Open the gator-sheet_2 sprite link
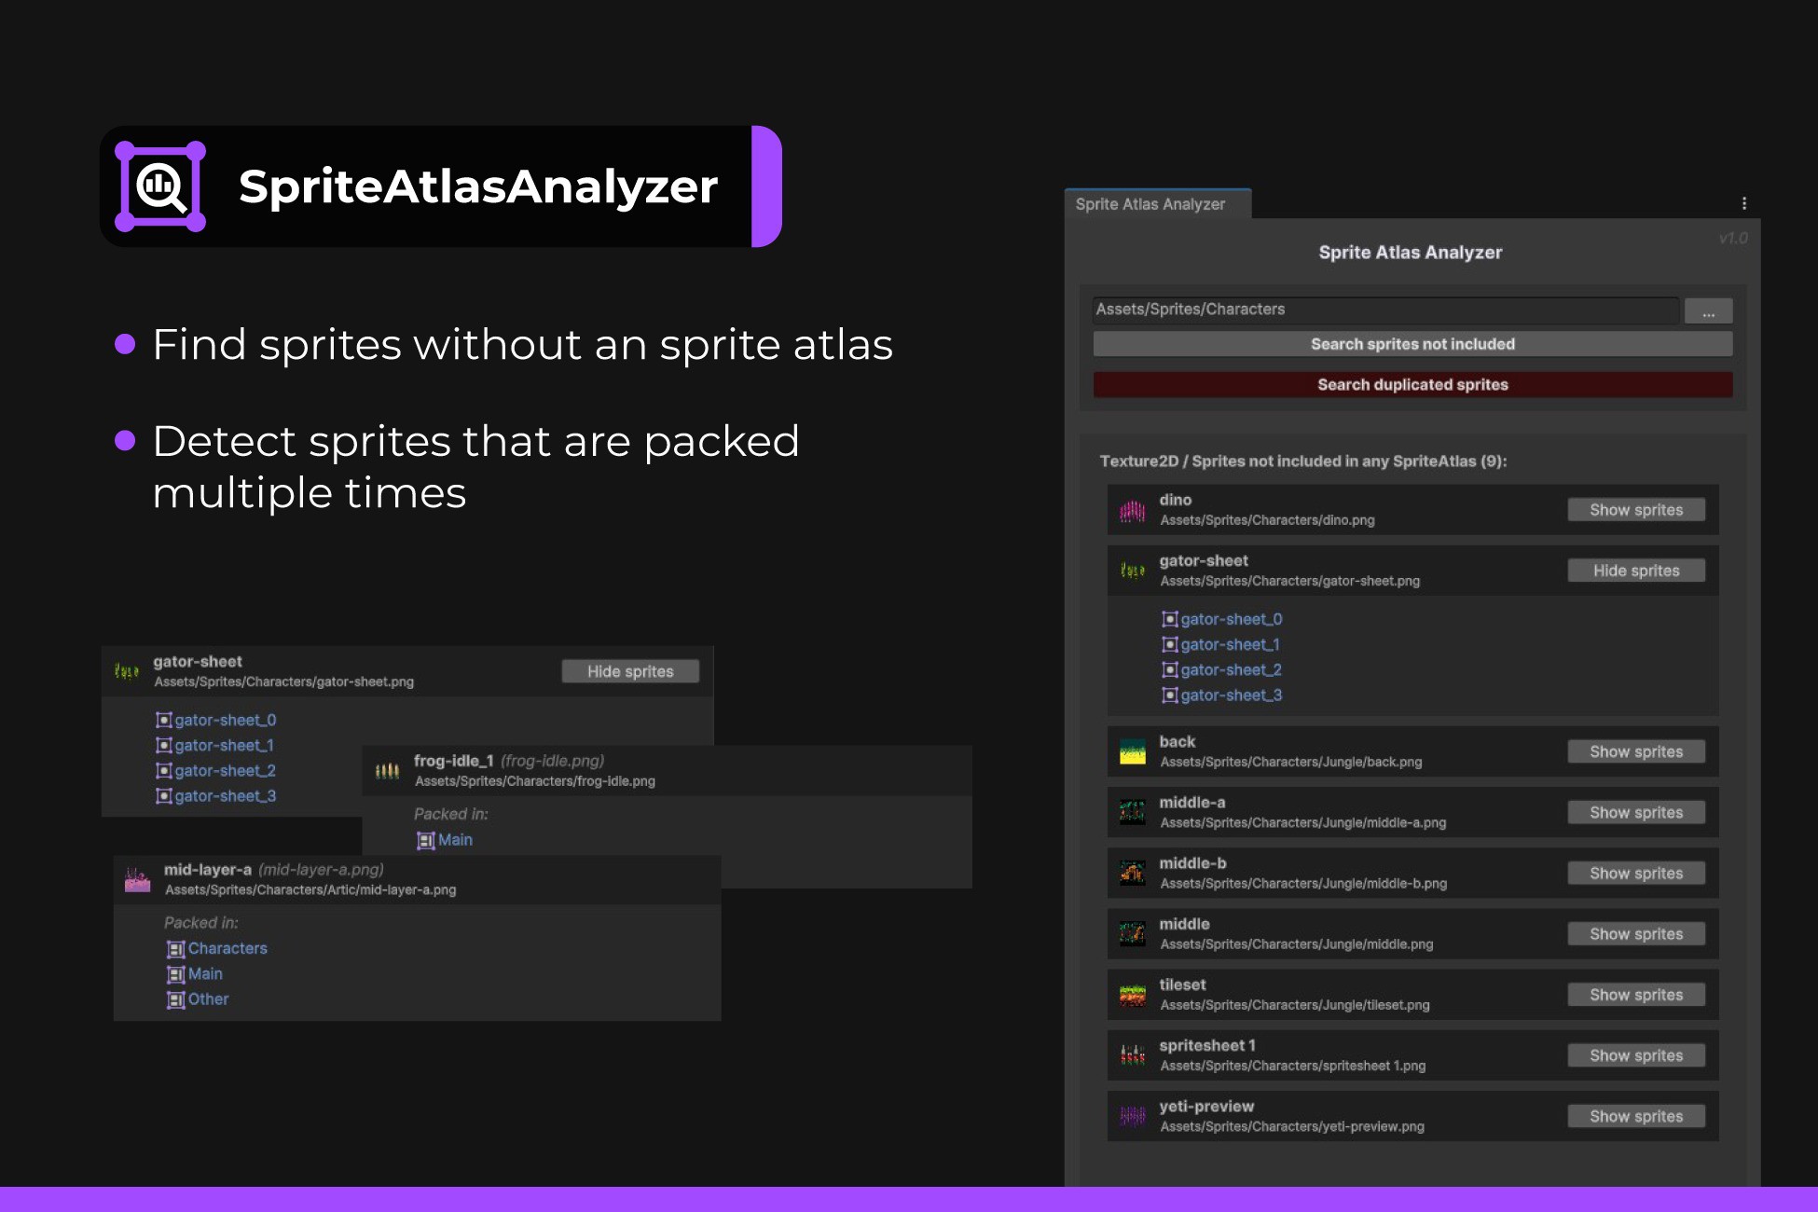This screenshot has height=1212, width=1818. click(x=1229, y=669)
